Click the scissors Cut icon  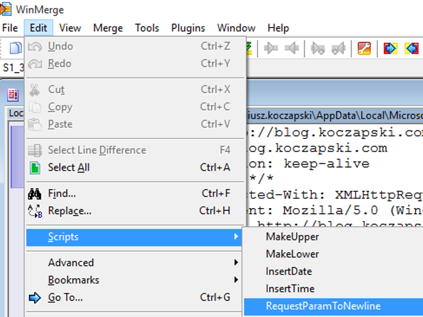34,90
